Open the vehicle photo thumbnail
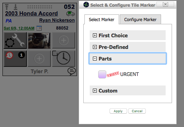This screenshot has width=184, height=127. (39, 40)
